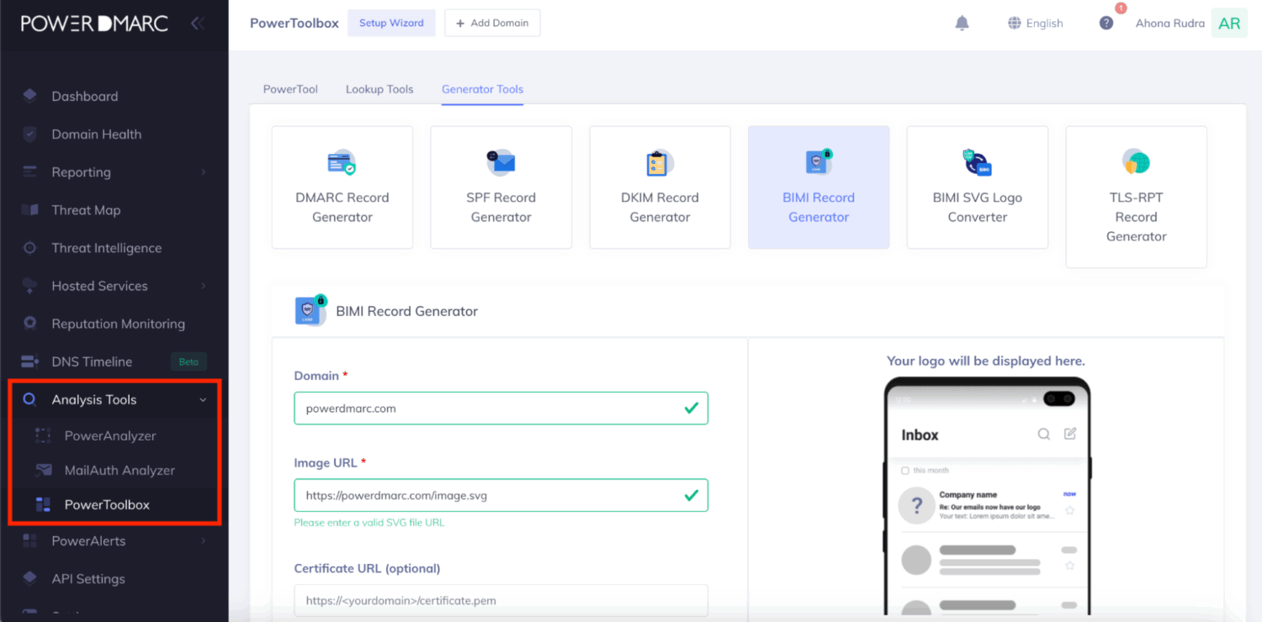Open the TLS-RPT Record Generator card

pyautogui.click(x=1136, y=197)
